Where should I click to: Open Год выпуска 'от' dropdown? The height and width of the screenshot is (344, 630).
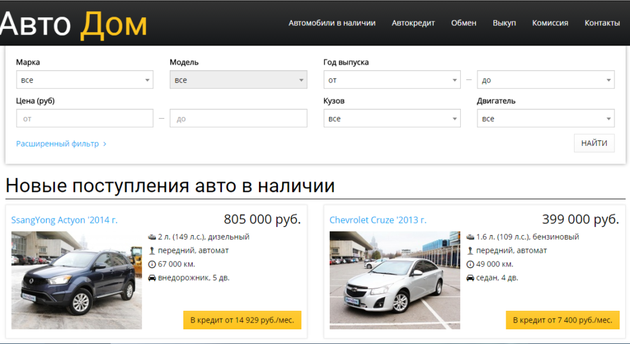[392, 79]
